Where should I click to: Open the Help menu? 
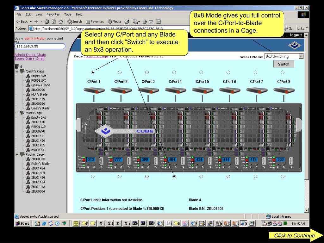click(79, 14)
